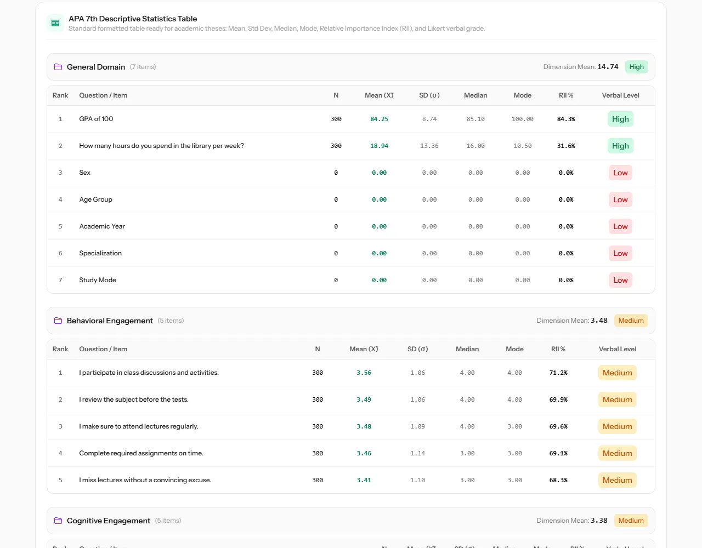
Task: Click the SD value 1.14
Action: 417,453
